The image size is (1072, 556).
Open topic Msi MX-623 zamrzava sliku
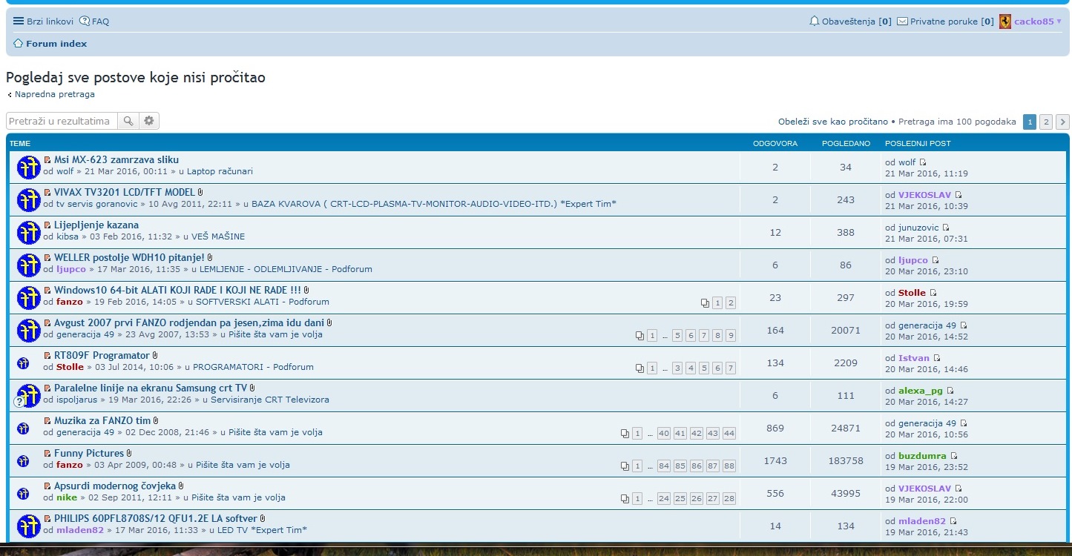coord(116,159)
